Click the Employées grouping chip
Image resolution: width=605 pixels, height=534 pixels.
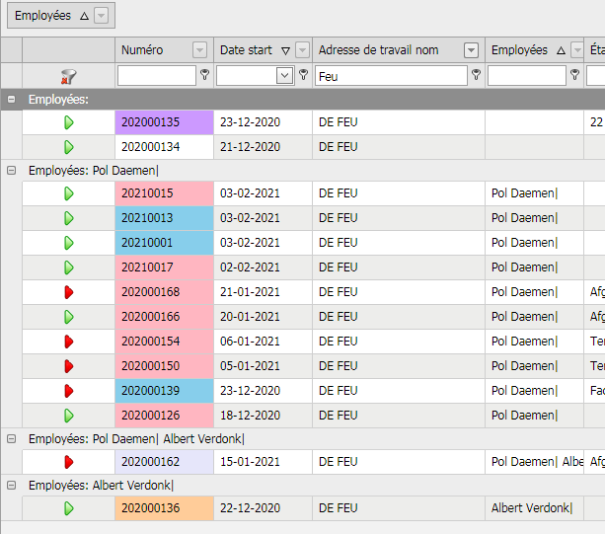(x=61, y=16)
